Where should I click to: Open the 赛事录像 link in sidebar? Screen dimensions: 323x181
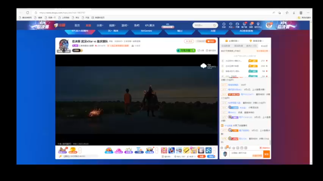pyautogui.click(x=256, y=41)
